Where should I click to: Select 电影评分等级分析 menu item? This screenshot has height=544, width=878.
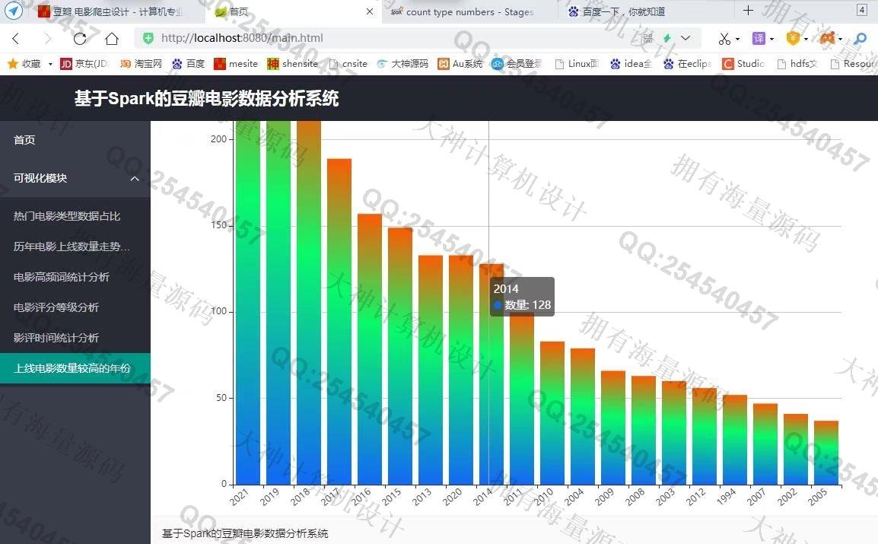pos(56,308)
